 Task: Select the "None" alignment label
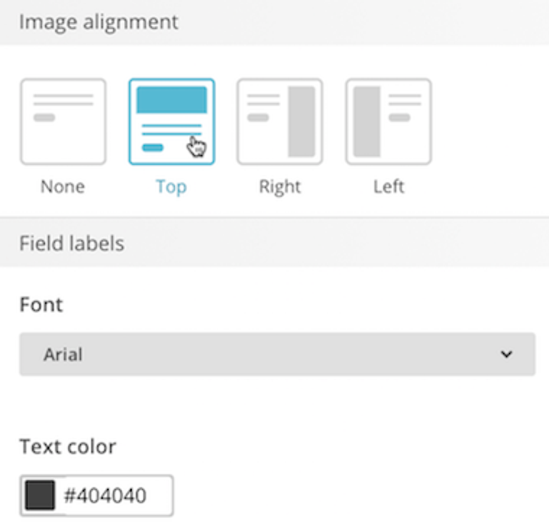pyautogui.click(x=63, y=187)
